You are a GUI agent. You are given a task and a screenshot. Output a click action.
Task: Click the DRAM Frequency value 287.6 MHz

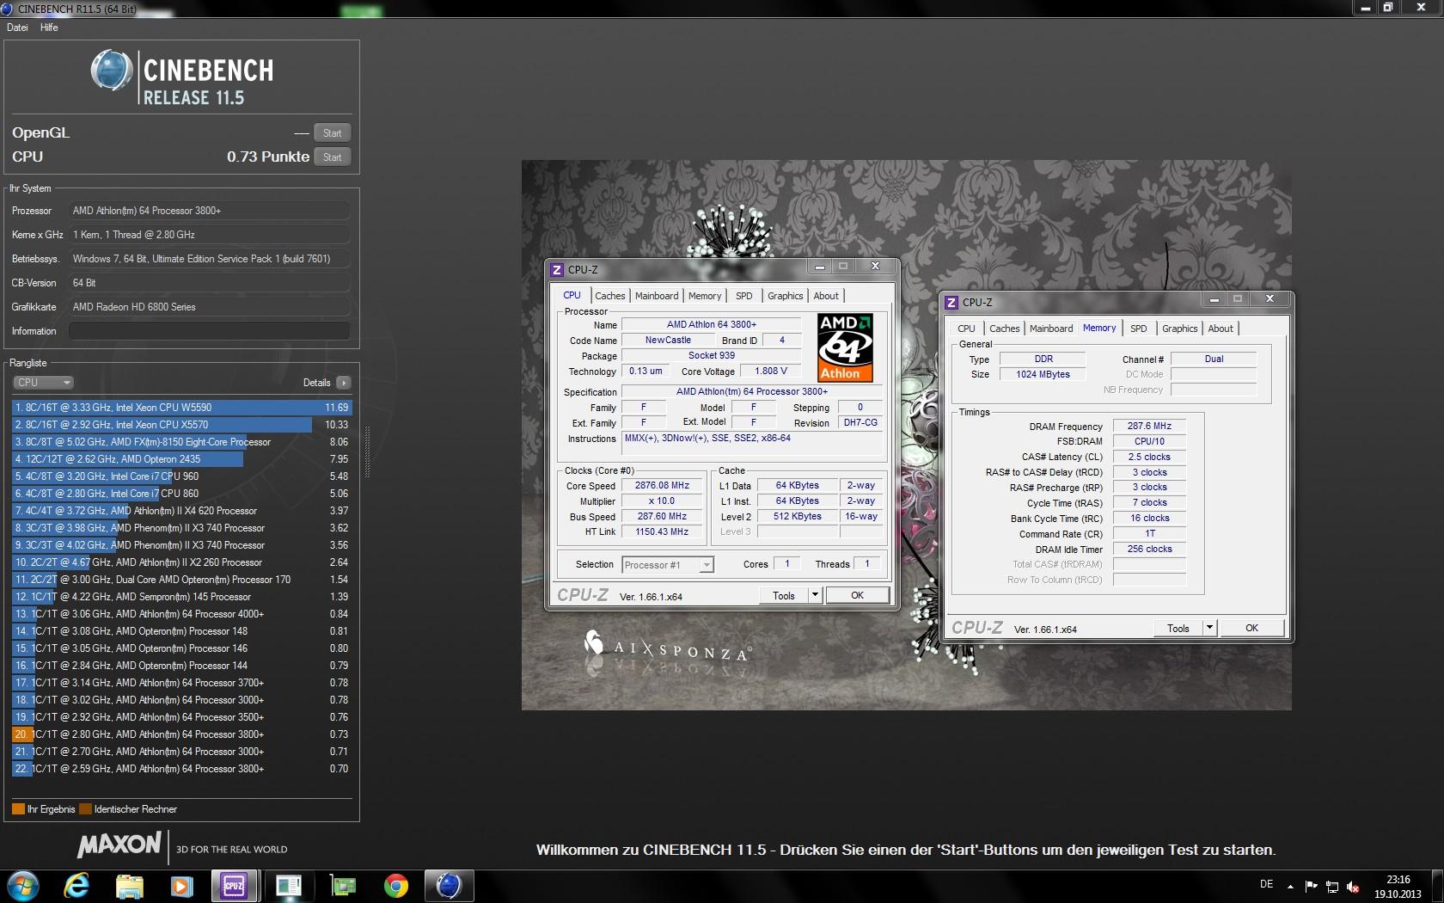1149,427
